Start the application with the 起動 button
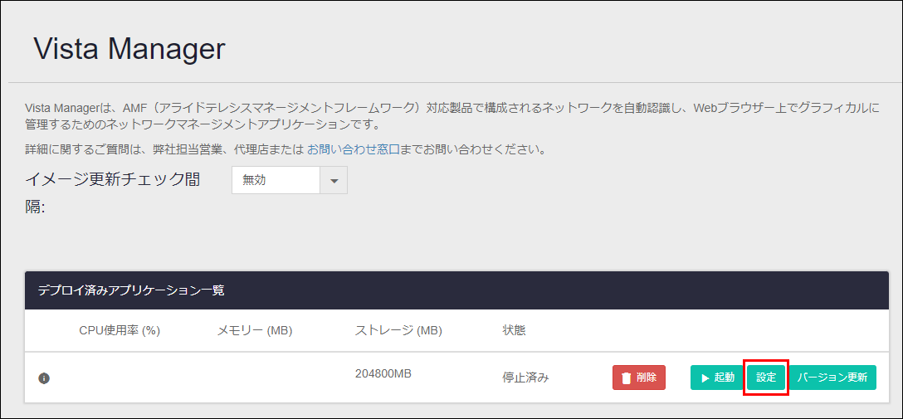 [x=717, y=378]
